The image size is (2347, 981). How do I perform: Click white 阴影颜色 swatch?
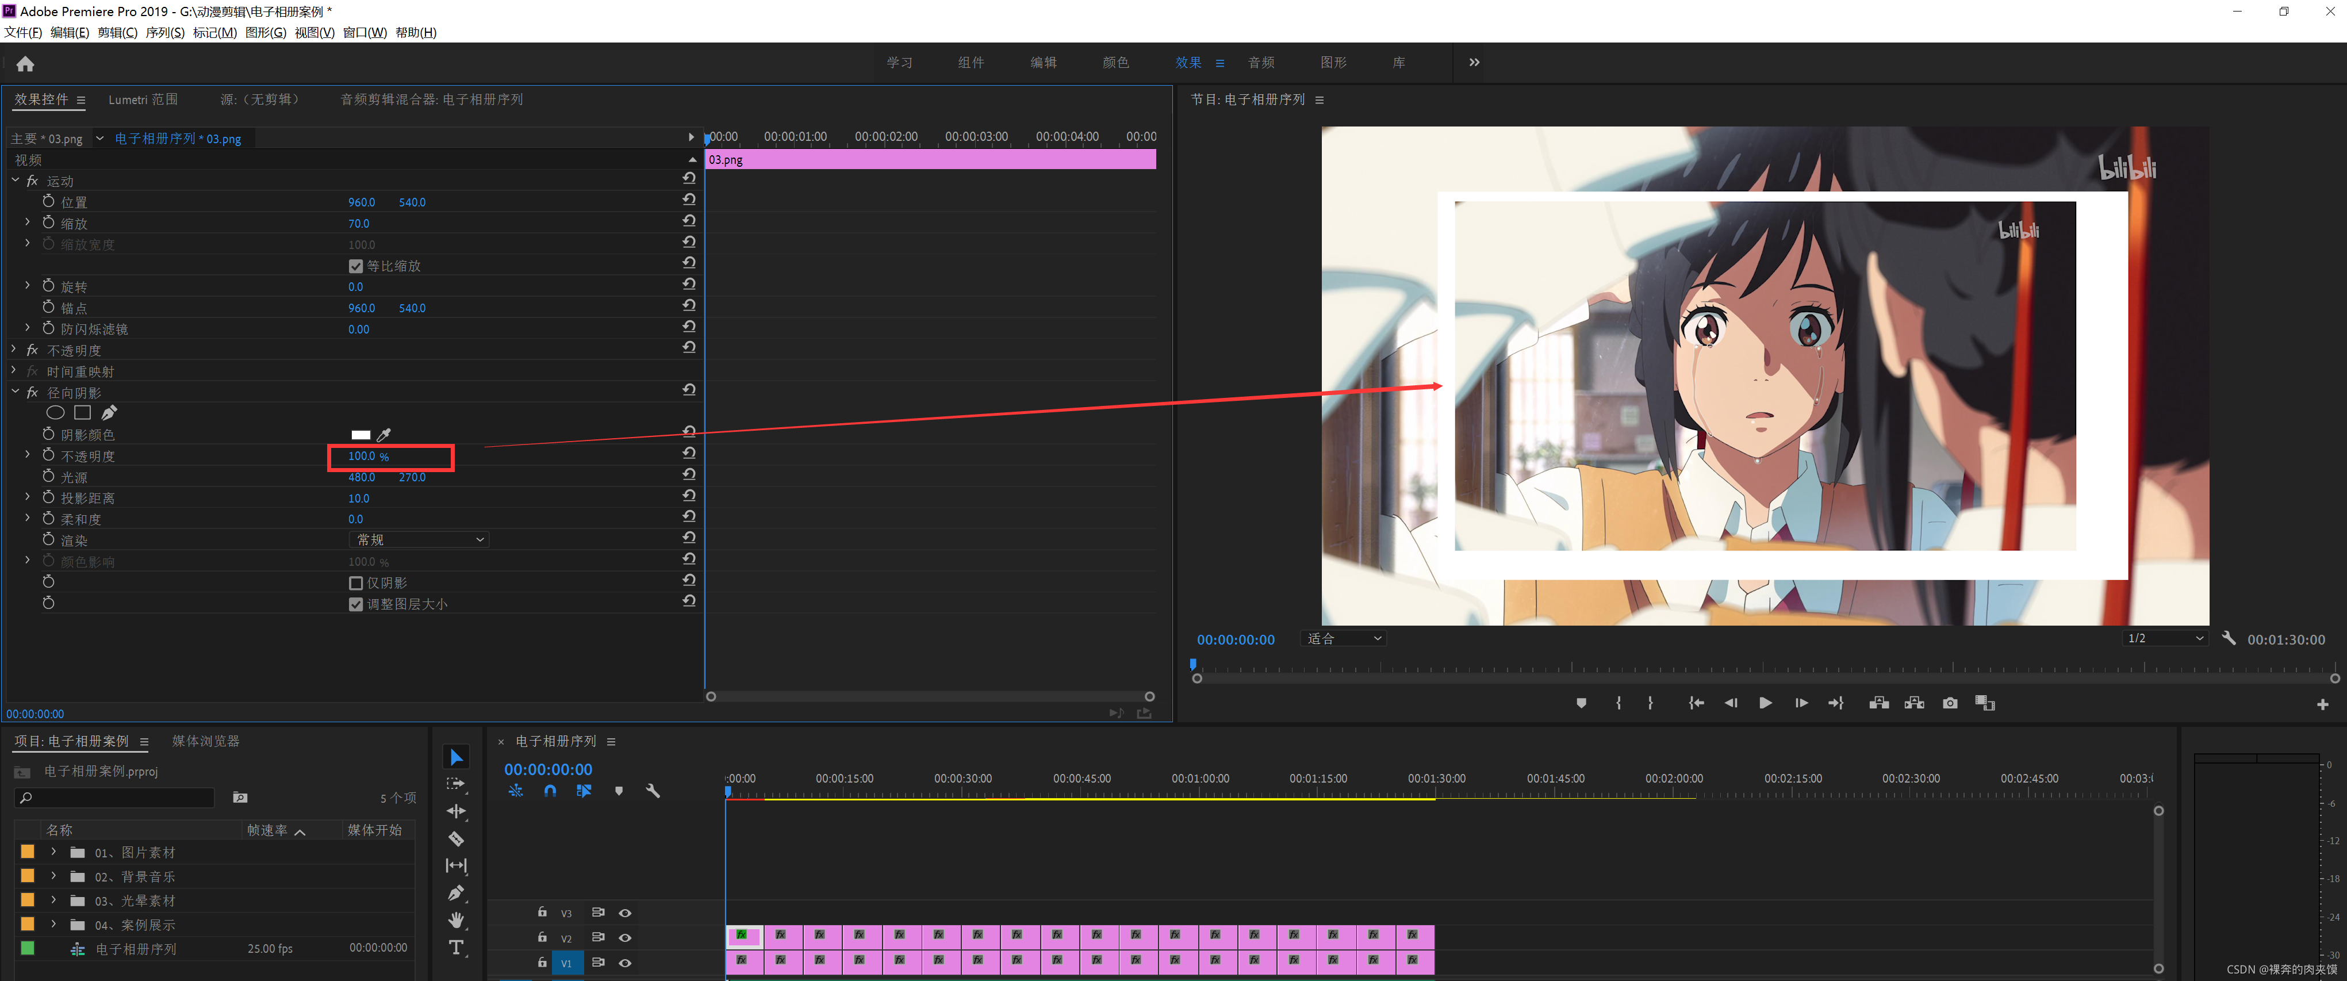coord(361,435)
